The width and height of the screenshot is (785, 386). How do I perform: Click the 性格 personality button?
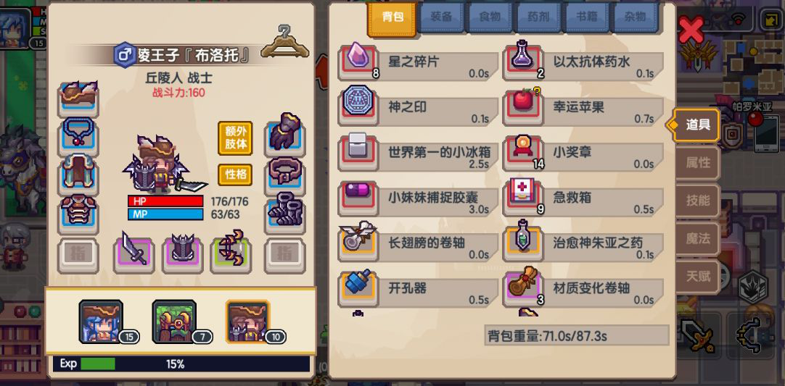click(235, 175)
